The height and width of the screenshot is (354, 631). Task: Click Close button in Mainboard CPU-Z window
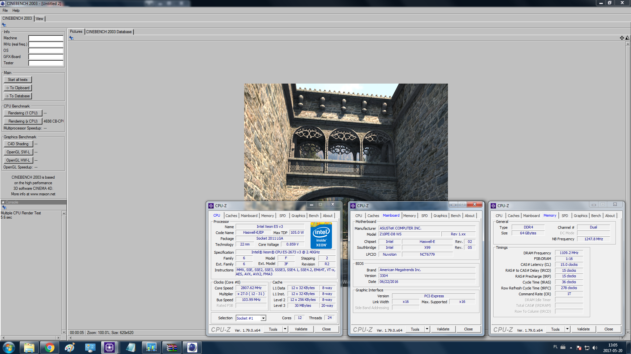tap(468, 329)
